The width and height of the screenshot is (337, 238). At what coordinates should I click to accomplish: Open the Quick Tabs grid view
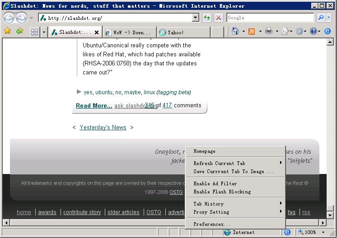point(35,32)
